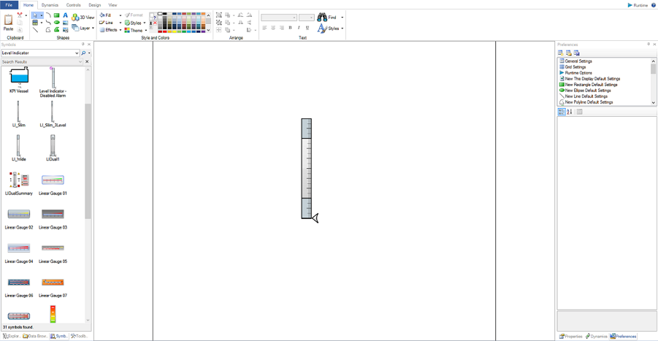The image size is (658, 341).
Task: Toggle bold text formatting
Action: pyautogui.click(x=290, y=28)
